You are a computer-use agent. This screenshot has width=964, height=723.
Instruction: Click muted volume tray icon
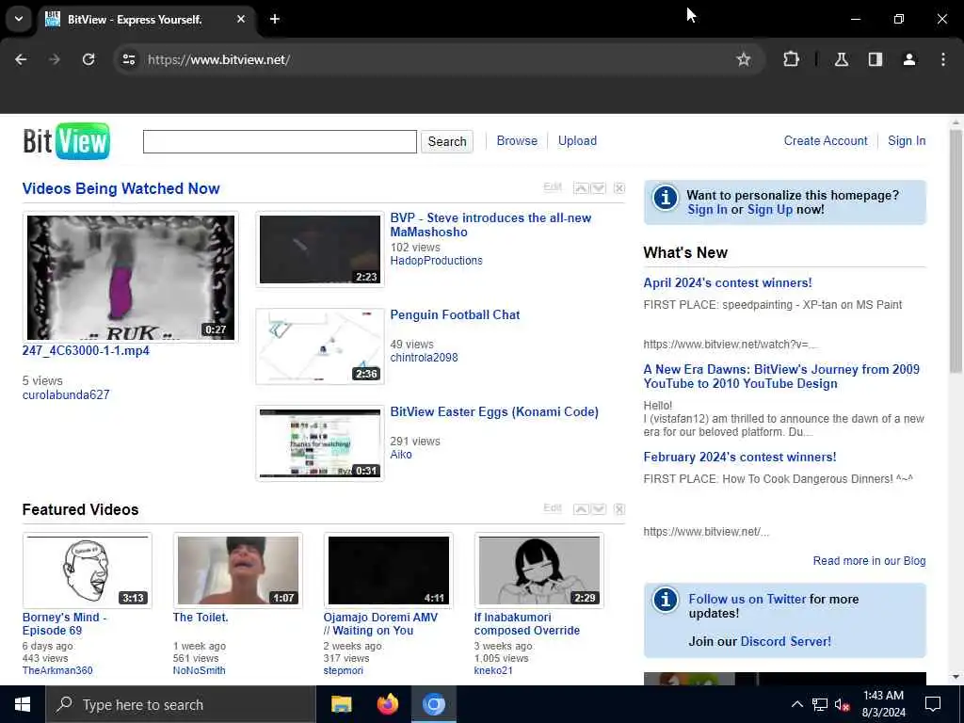pyautogui.click(x=843, y=704)
